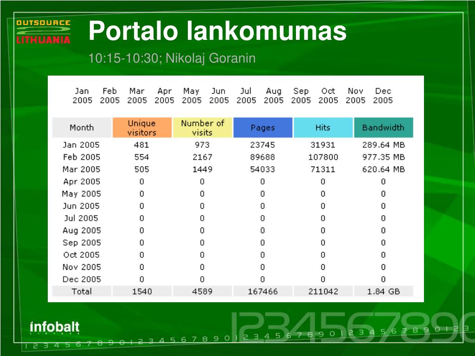The image size is (475, 356).
Task: Click the teal 'Bandwidth' column header
Action: coord(384,127)
